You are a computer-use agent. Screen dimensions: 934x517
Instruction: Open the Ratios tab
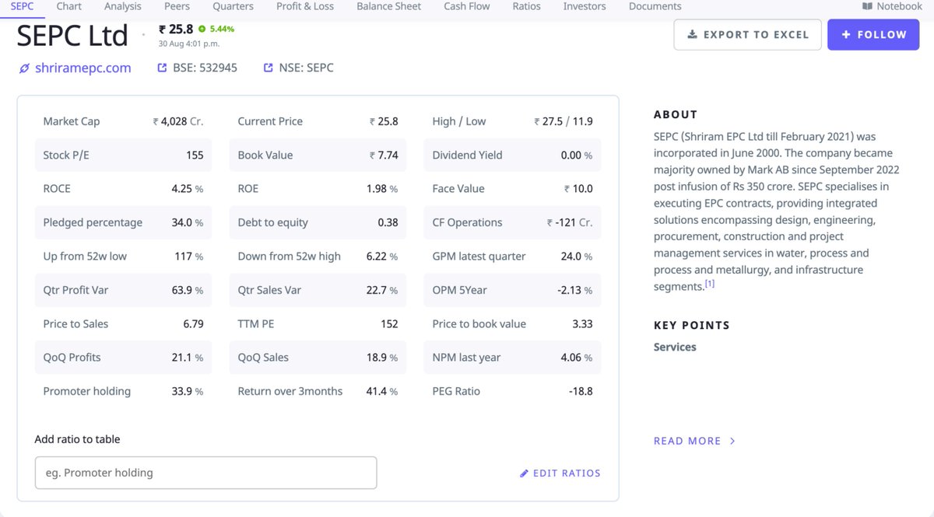526,6
